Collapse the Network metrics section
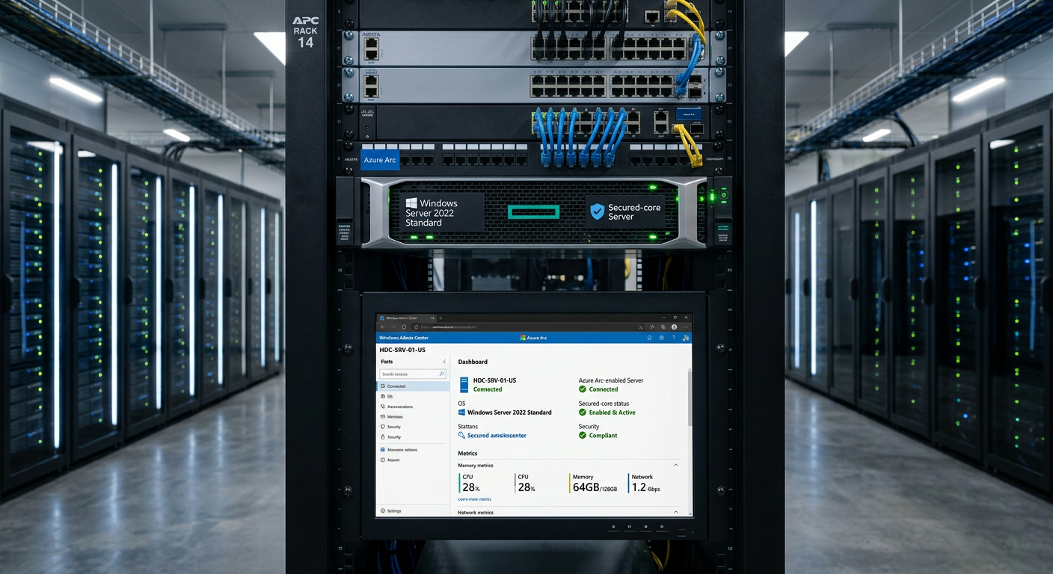Viewport: 1053px width, 574px height. pyautogui.click(x=675, y=513)
